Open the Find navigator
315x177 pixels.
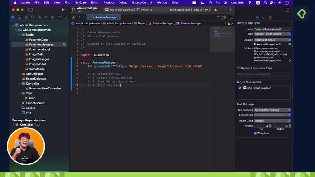pos(33,17)
